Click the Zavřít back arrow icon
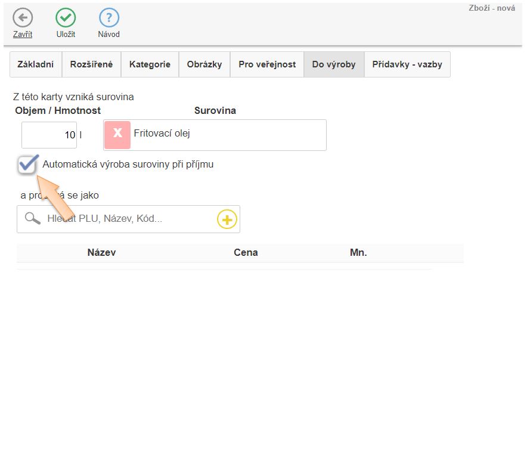The width and height of the screenshot is (527, 452). tap(23, 18)
